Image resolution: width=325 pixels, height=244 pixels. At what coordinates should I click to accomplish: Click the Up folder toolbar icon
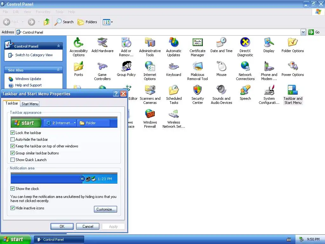tap(47, 22)
